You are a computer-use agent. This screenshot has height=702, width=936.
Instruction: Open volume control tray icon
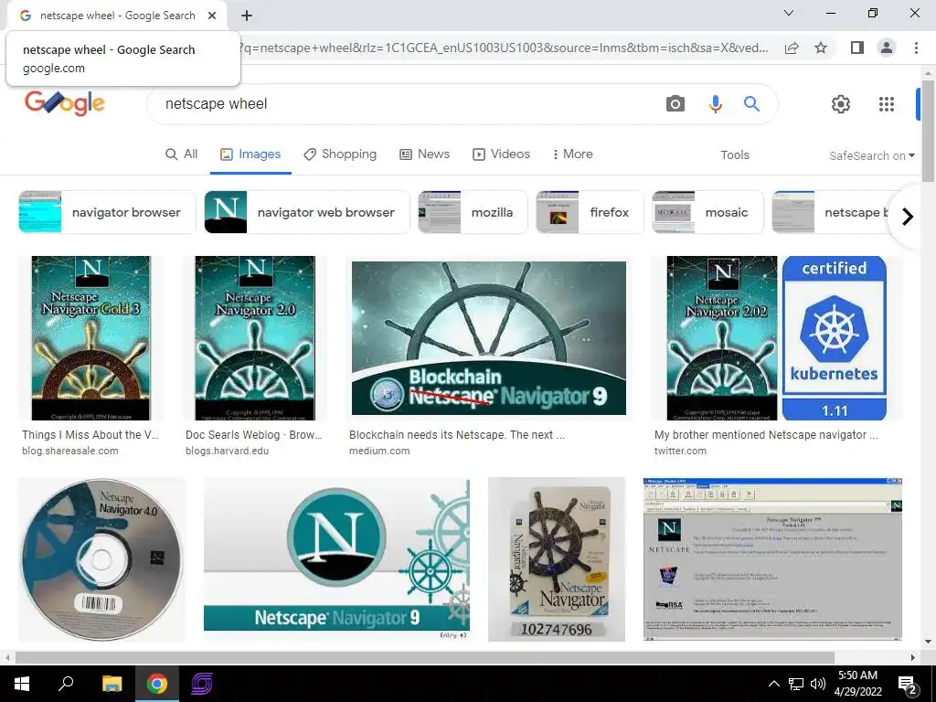pyautogui.click(x=818, y=684)
